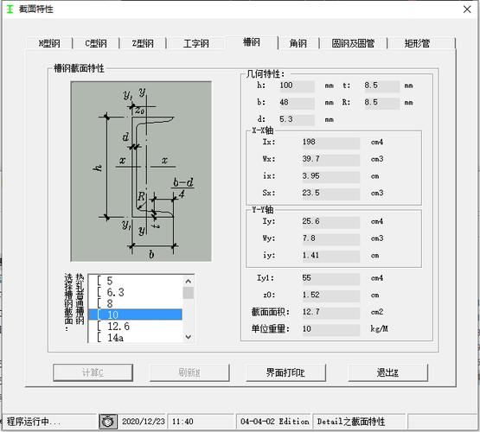The width and height of the screenshot is (480, 432).
Task: Click the t value field showing 8.5
Action: [381, 86]
